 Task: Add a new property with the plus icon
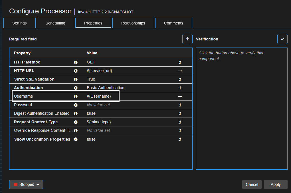(187, 39)
